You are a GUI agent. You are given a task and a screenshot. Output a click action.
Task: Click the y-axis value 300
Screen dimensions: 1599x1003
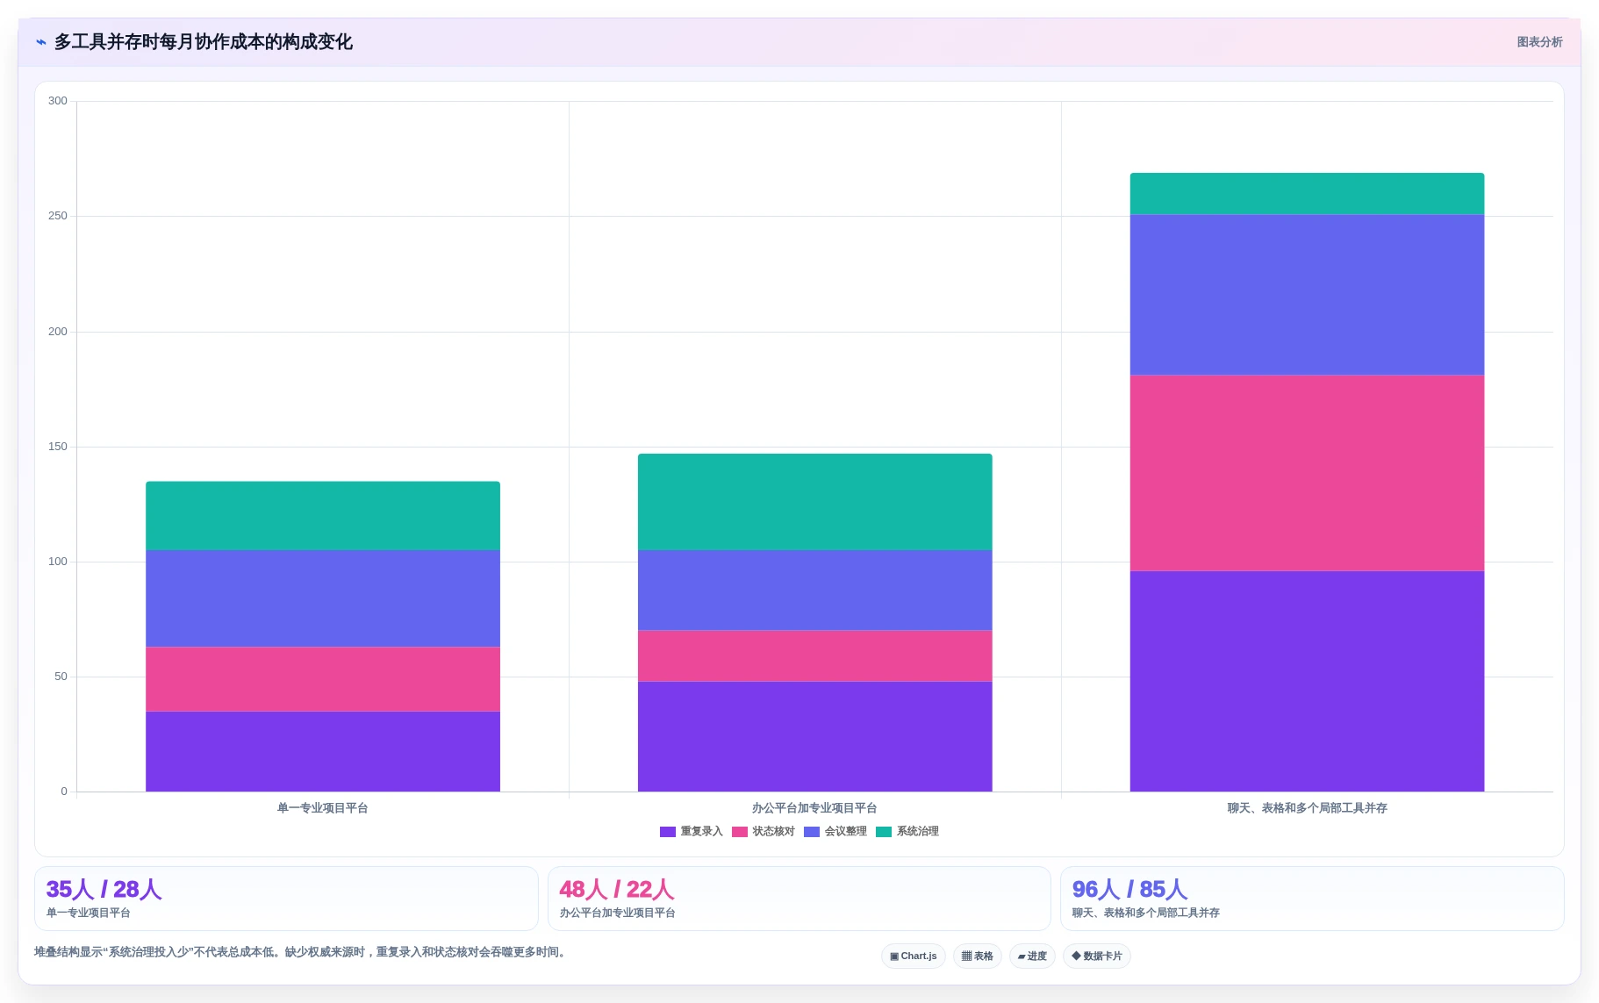58,101
